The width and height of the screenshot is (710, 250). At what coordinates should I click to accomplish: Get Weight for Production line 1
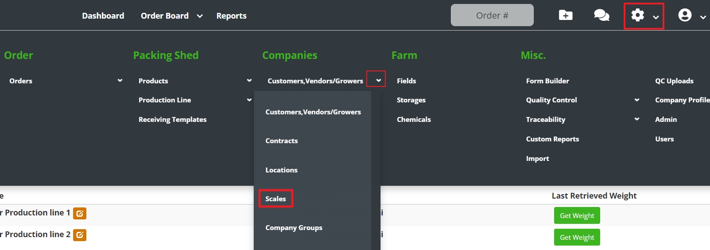click(x=577, y=216)
